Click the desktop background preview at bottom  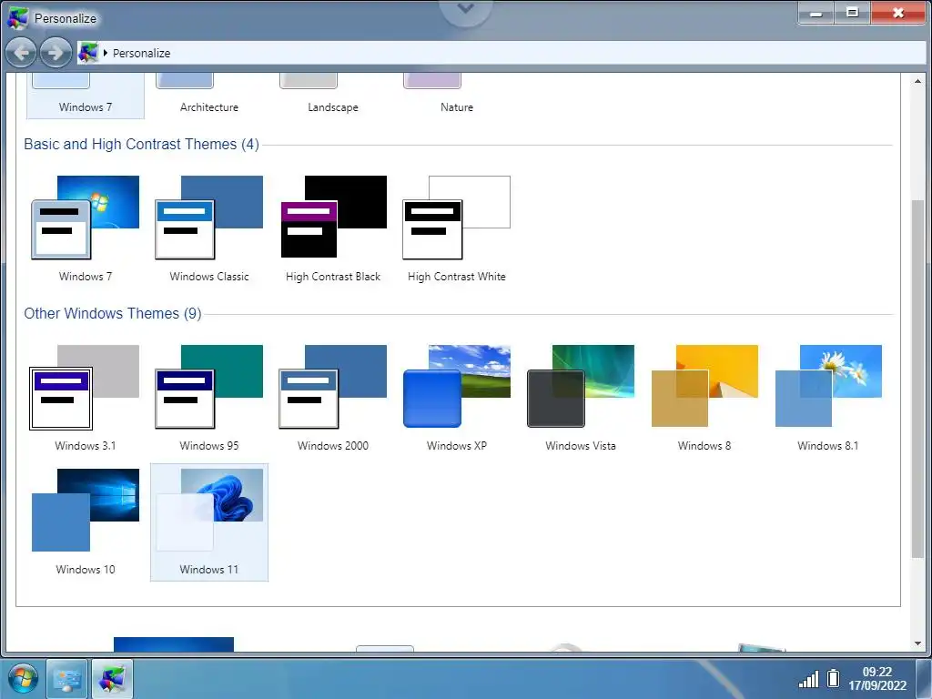[174, 644]
